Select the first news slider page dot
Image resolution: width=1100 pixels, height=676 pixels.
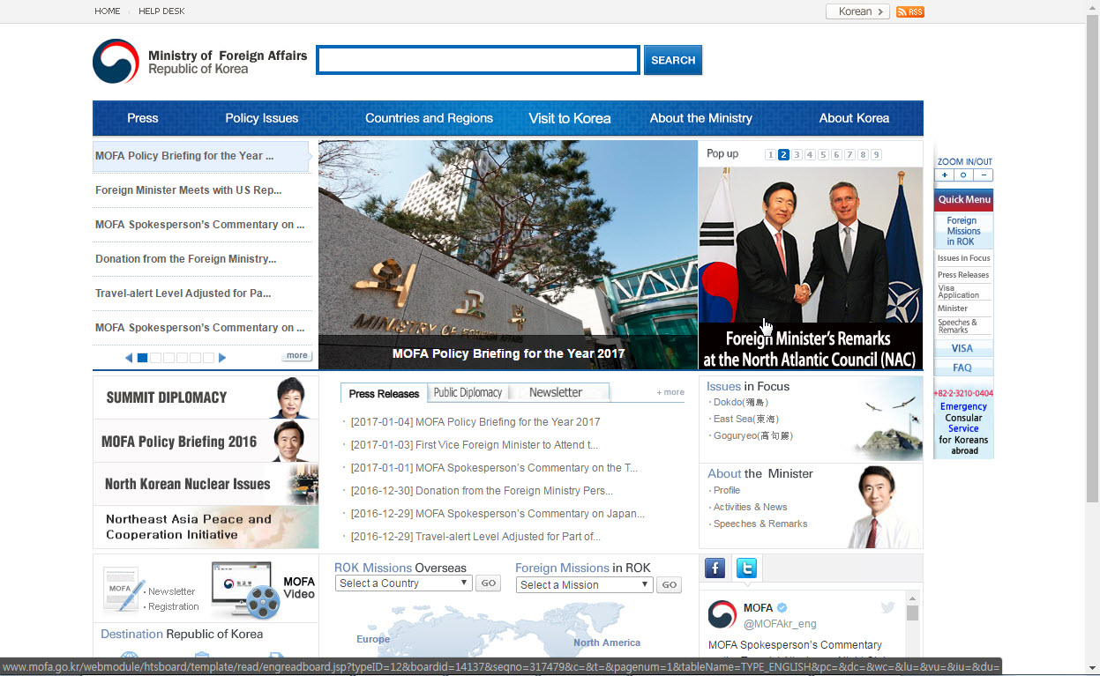(143, 358)
